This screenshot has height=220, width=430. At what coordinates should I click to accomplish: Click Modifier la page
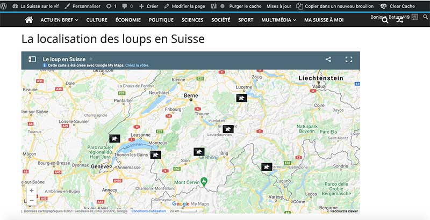pos(184,6)
